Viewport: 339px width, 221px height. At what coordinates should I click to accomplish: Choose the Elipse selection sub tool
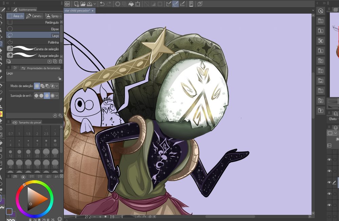[x=33, y=29]
